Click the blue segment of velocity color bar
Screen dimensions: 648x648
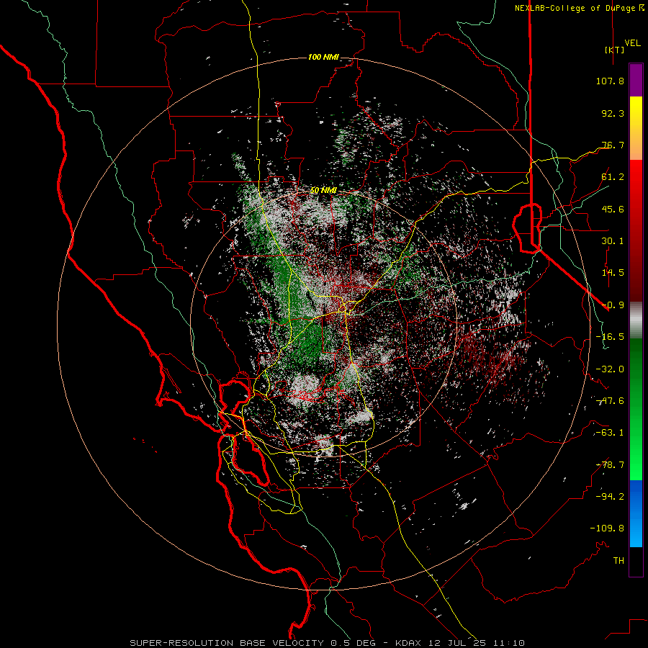pyautogui.click(x=636, y=513)
